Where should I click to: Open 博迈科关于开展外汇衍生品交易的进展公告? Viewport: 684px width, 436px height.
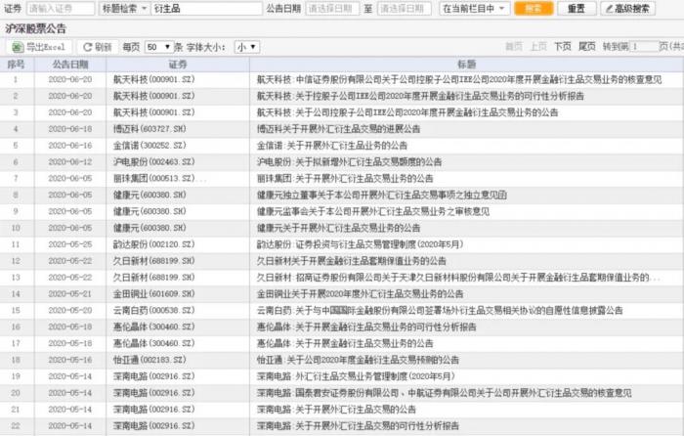[x=338, y=129]
